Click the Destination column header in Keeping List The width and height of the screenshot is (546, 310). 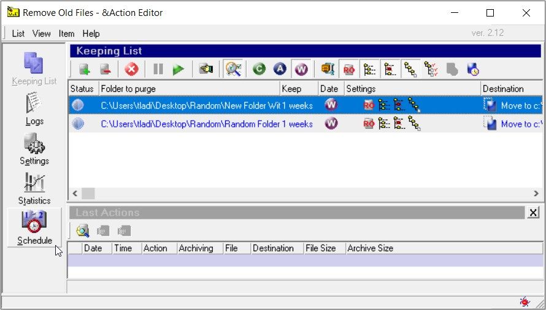pyautogui.click(x=512, y=89)
